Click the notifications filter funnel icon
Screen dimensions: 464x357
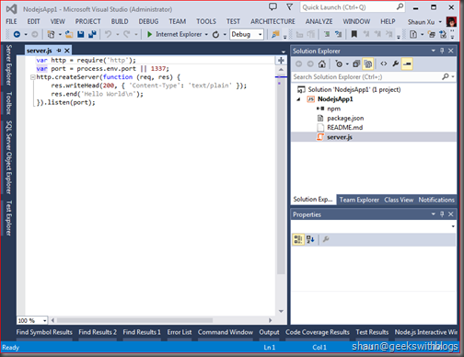[x=289, y=6]
